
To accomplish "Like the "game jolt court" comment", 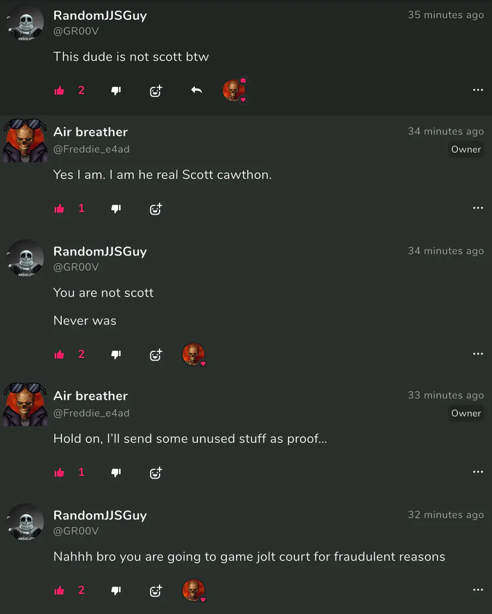I will 60,590.
